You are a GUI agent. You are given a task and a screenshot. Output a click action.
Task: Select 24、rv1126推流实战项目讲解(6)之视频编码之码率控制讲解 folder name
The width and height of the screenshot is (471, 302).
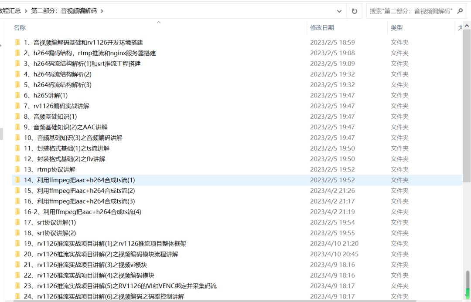104,297
